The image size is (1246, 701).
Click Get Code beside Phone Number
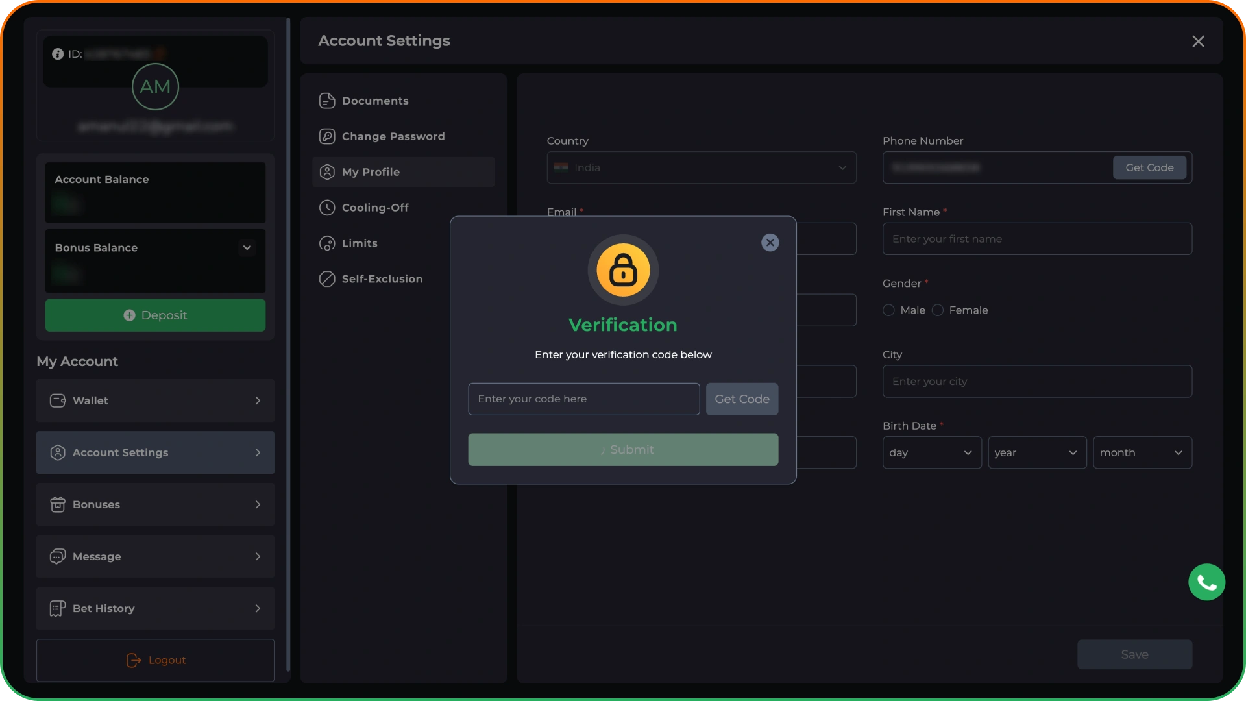[x=1149, y=167]
